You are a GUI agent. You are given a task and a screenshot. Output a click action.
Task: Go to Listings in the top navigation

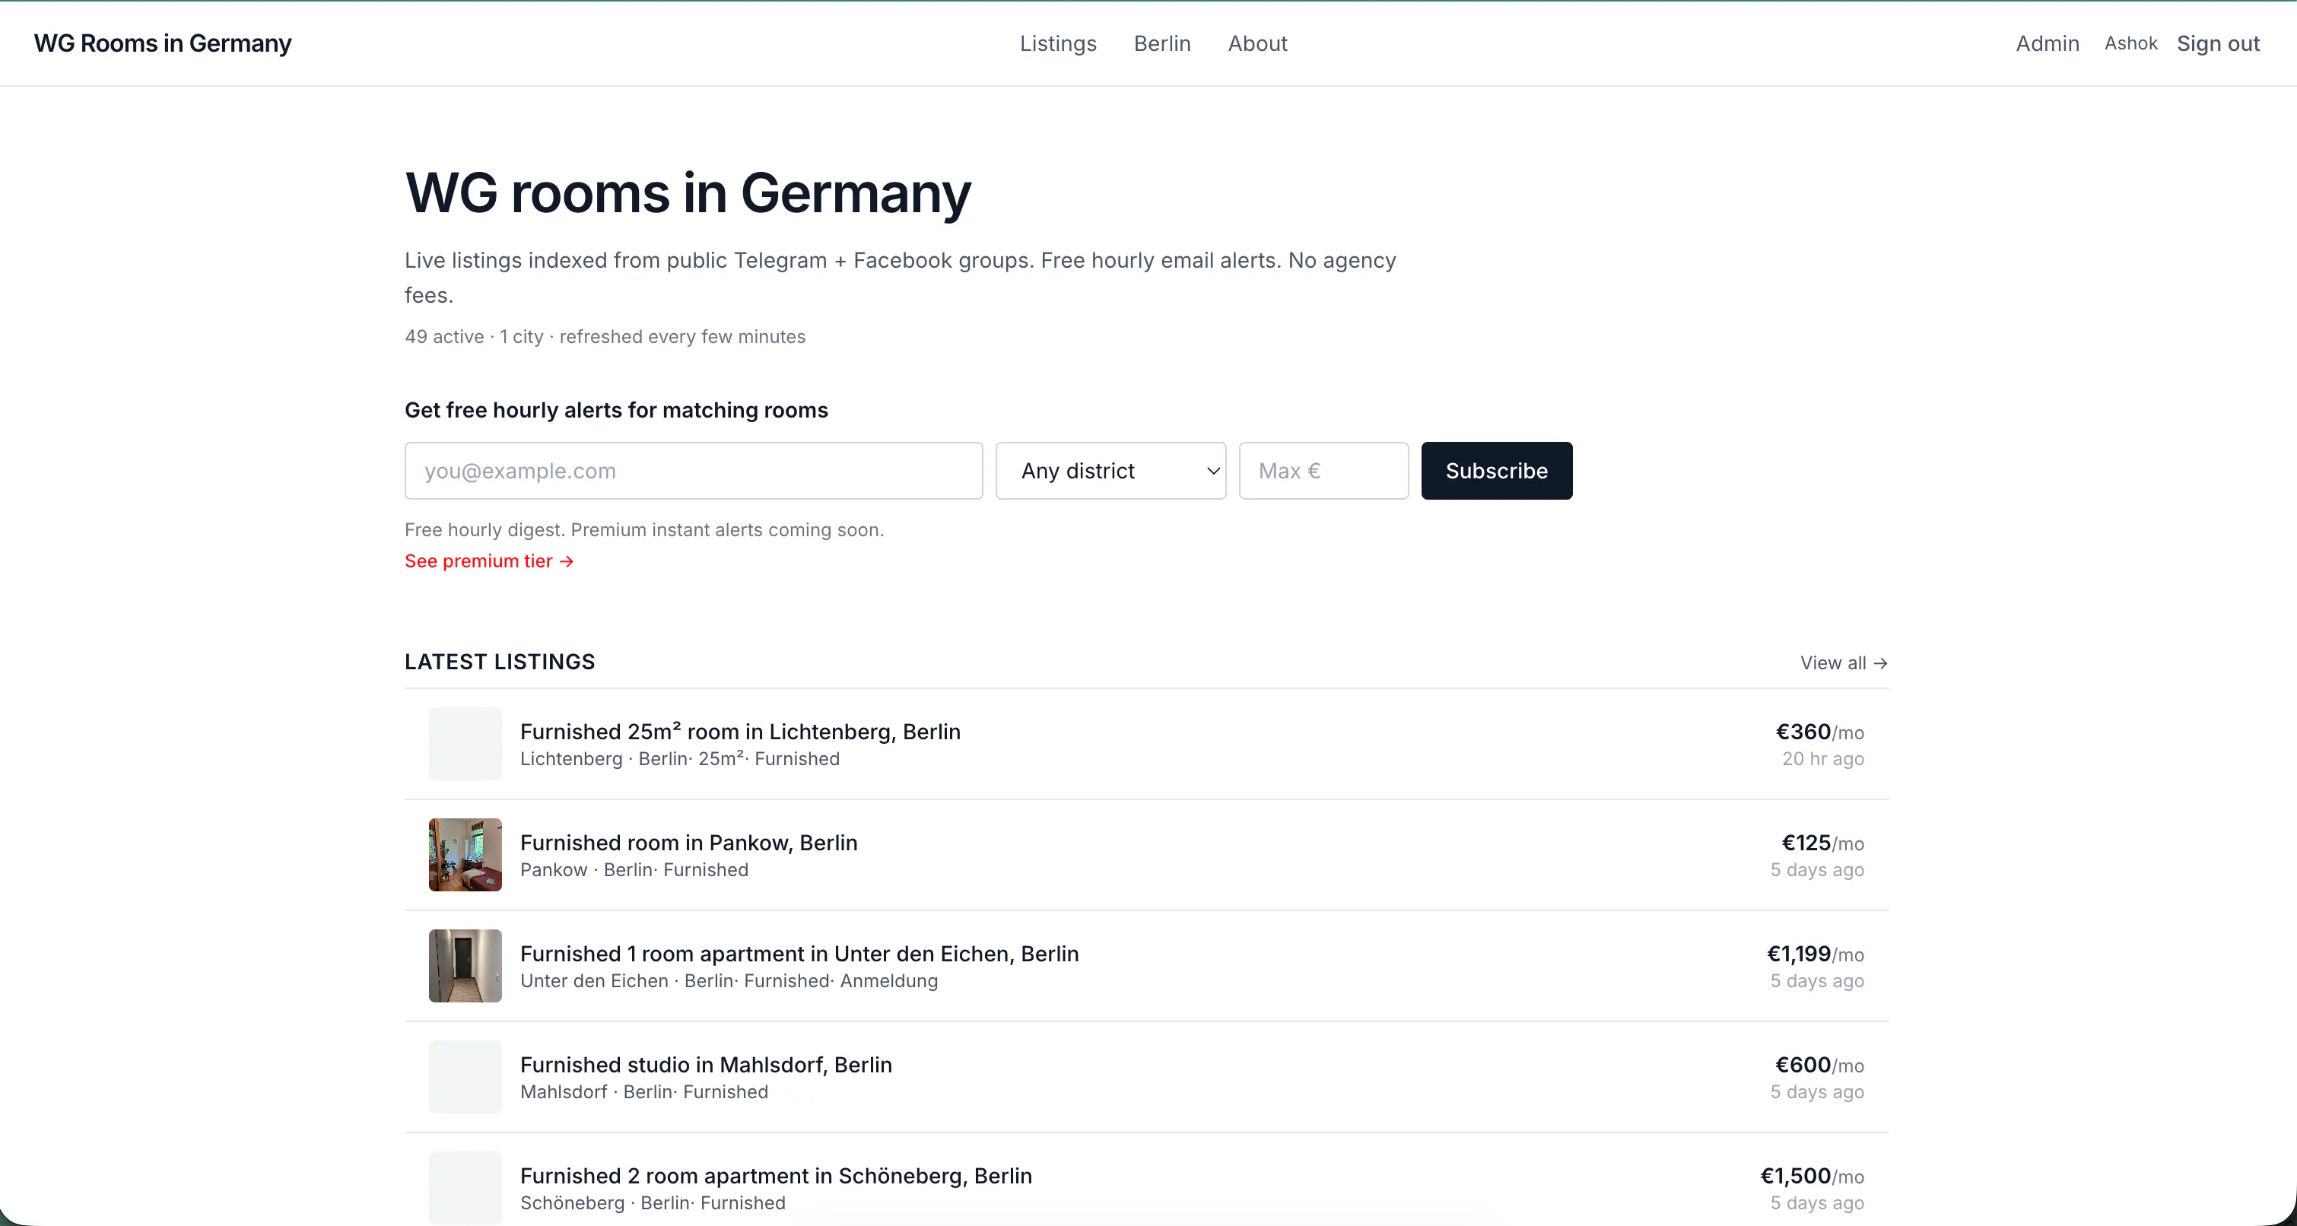pos(1057,43)
